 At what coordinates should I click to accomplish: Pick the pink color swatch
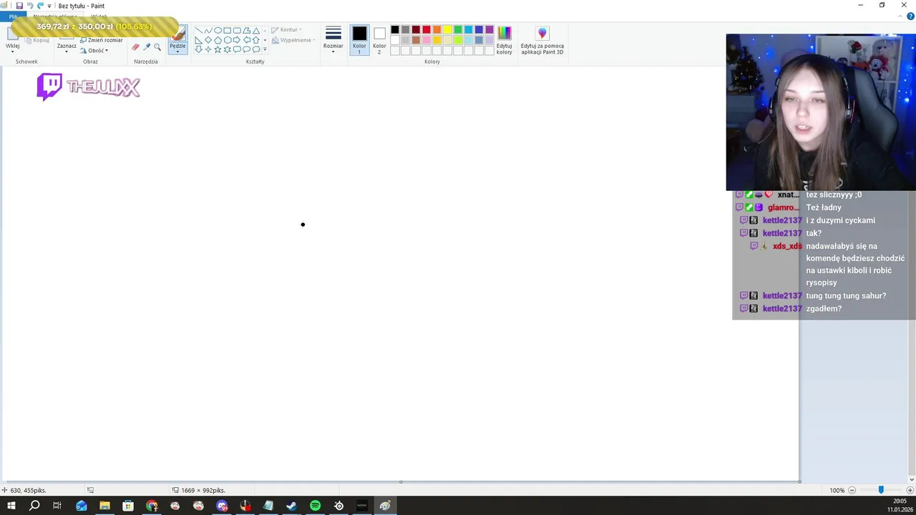coord(427,40)
